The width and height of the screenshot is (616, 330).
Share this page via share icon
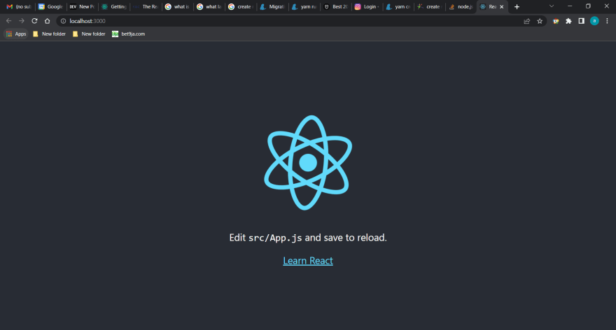pyautogui.click(x=527, y=21)
